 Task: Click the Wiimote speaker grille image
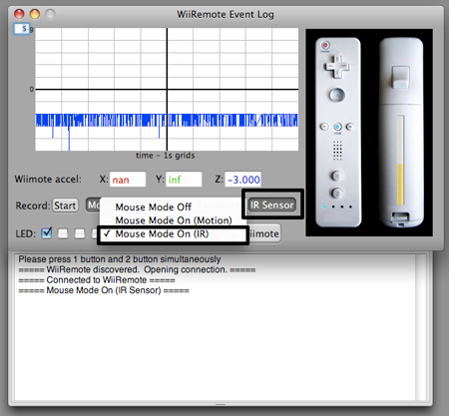(x=337, y=151)
